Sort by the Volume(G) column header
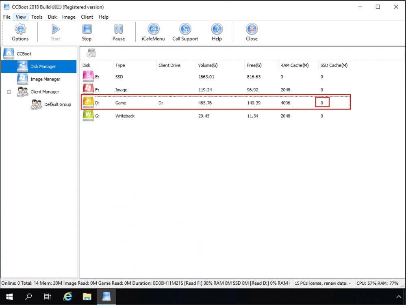This screenshot has width=406, height=305. (220, 65)
